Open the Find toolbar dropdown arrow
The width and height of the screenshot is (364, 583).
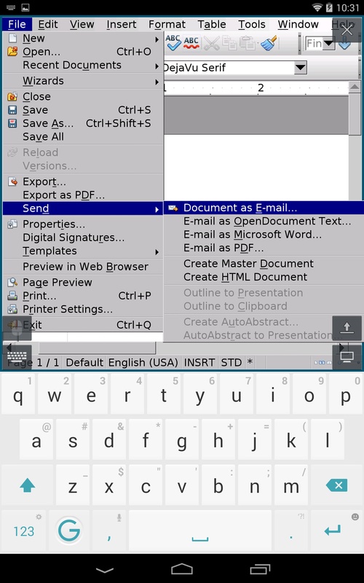(329, 44)
